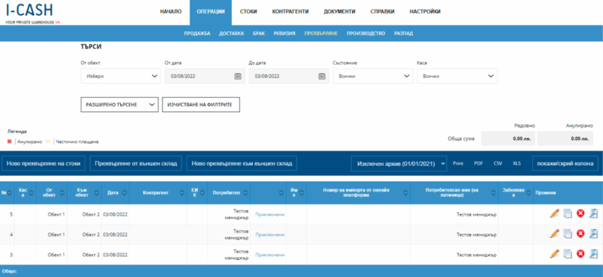
Task: Click 'Ново прехвърляне на стоки' button
Action: (x=44, y=163)
